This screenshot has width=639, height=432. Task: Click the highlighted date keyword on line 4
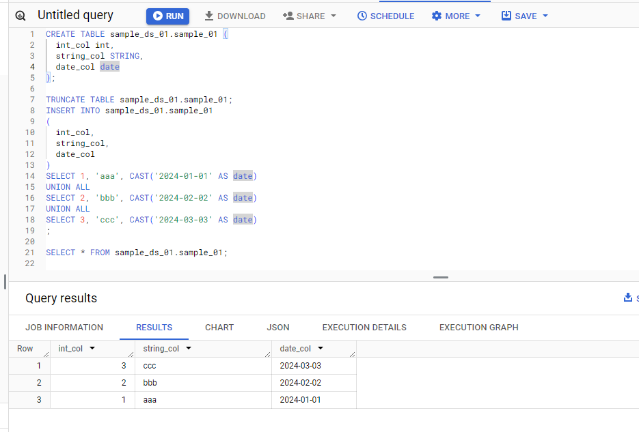click(x=109, y=67)
